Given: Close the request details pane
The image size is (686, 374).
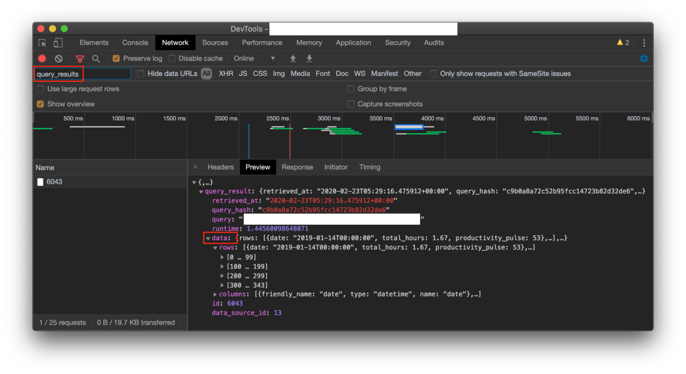Looking at the screenshot, I should [x=196, y=167].
